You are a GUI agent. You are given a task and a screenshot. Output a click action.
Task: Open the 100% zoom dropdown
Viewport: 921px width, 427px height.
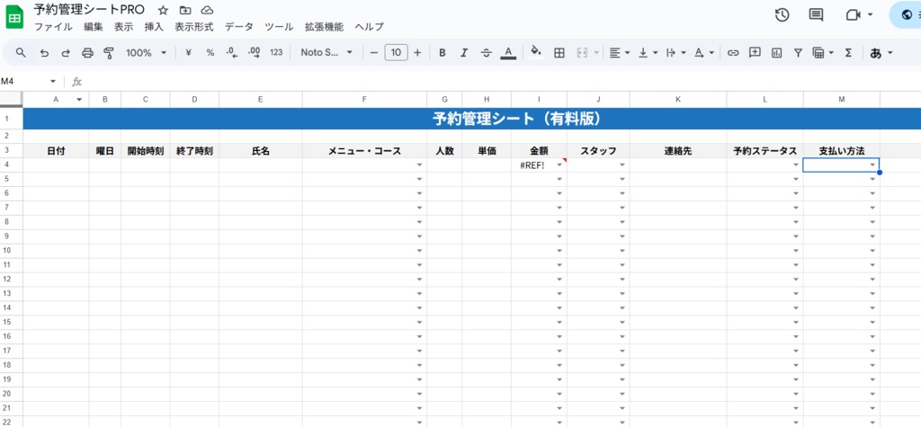click(146, 53)
